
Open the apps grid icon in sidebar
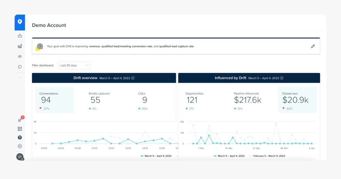20,129
